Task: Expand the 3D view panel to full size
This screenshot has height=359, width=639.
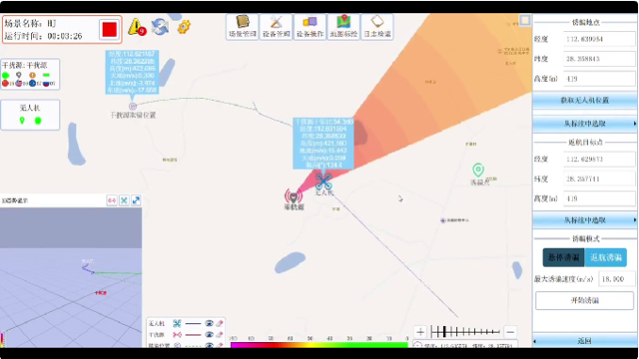Action: [x=136, y=200]
